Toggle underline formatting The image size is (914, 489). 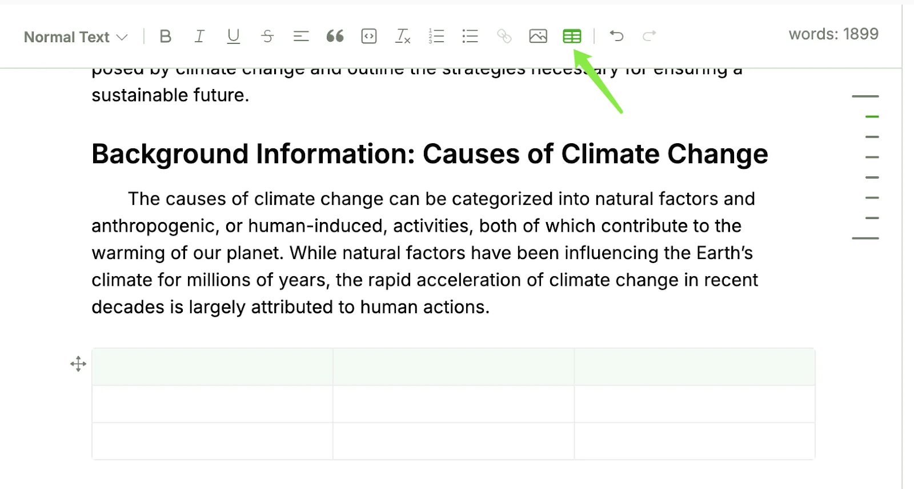(233, 37)
